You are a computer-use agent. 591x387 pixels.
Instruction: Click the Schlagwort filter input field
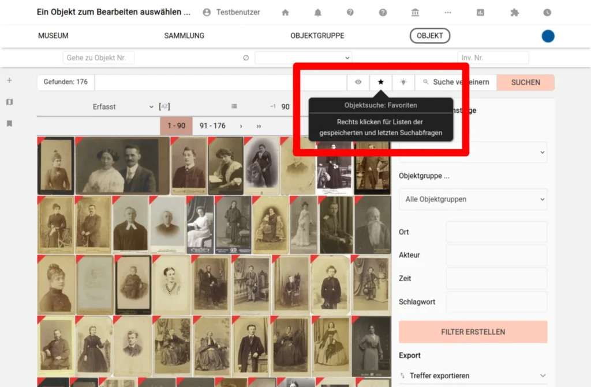[x=496, y=302]
